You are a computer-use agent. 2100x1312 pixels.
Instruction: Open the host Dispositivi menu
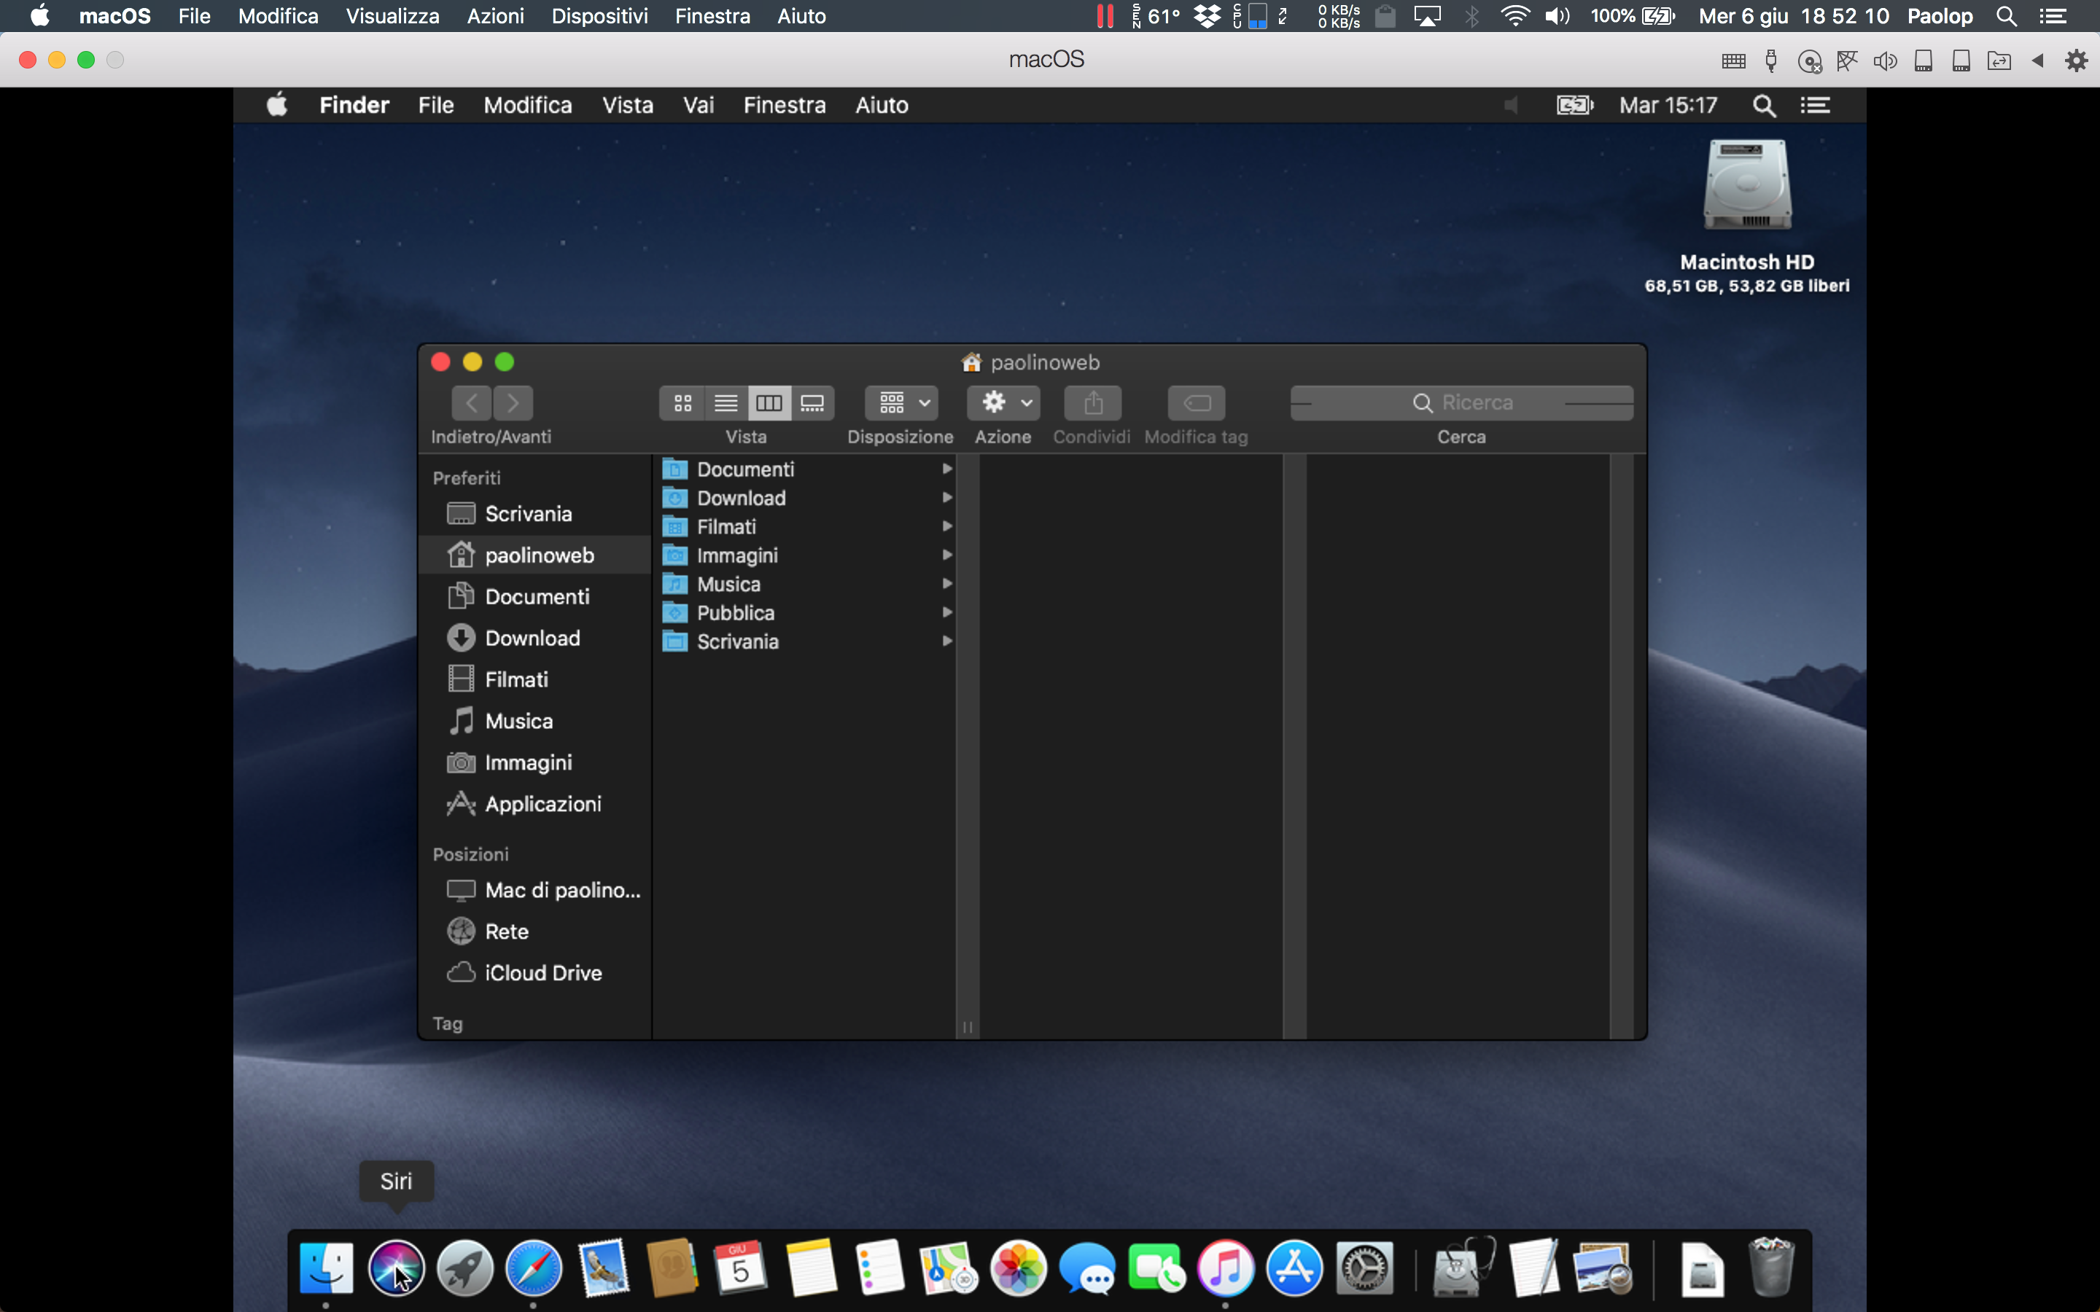[599, 17]
